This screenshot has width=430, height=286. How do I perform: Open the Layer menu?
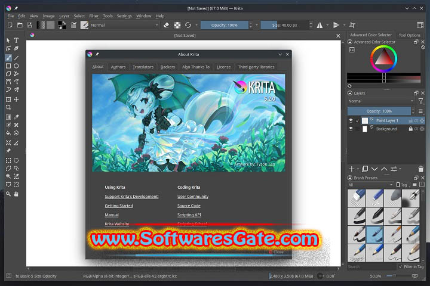(x=64, y=16)
